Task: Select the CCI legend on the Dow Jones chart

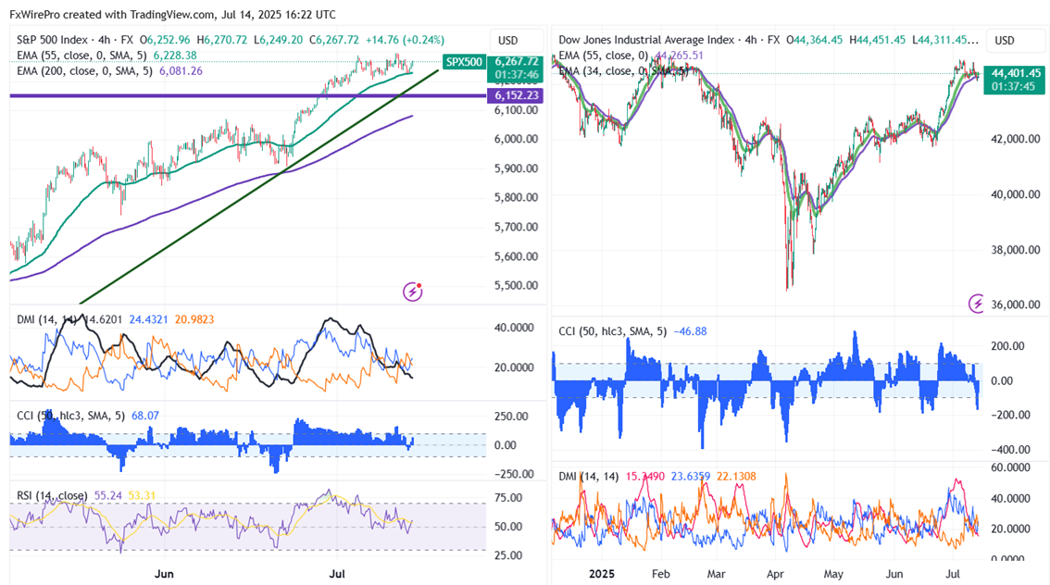Action: (x=613, y=331)
